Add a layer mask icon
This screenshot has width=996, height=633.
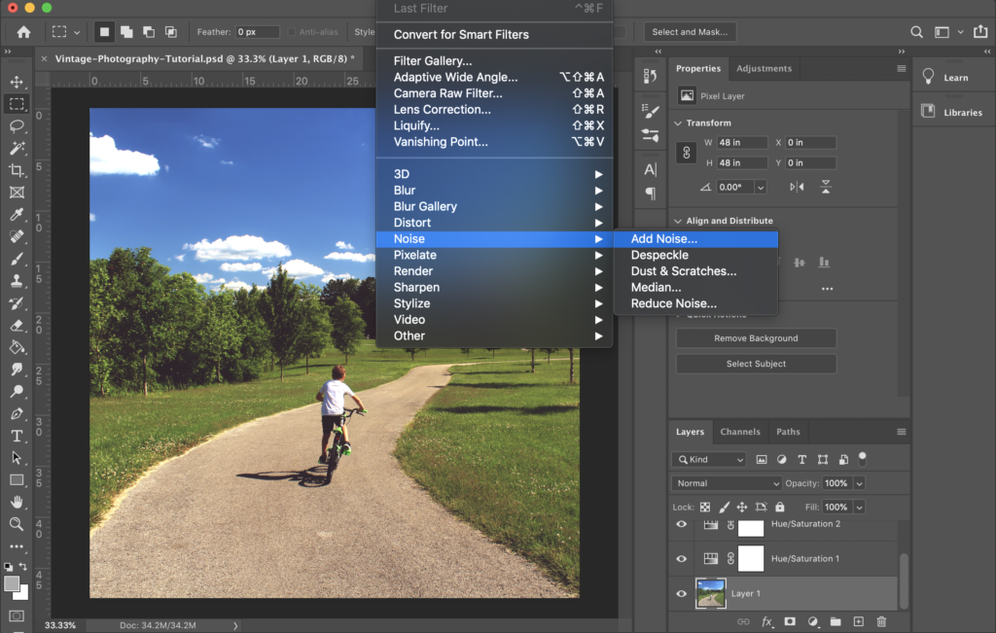pyautogui.click(x=790, y=621)
